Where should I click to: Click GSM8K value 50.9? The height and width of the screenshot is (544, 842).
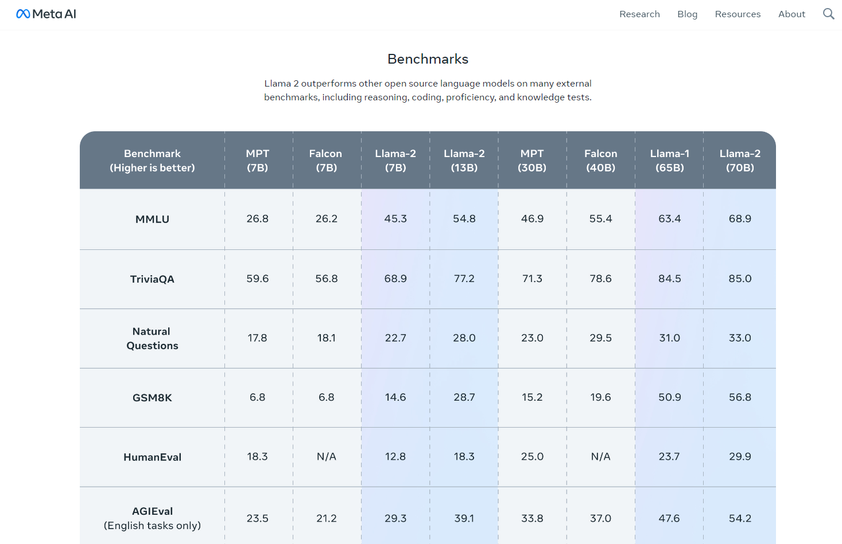[x=670, y=397]
